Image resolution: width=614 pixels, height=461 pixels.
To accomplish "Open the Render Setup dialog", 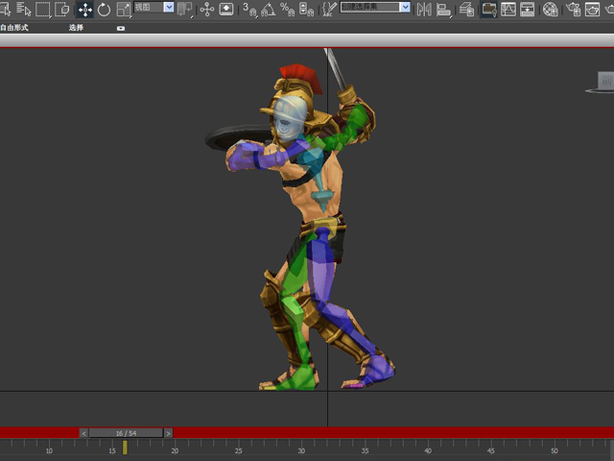I will pyautogui.click(x=574, y=9).
